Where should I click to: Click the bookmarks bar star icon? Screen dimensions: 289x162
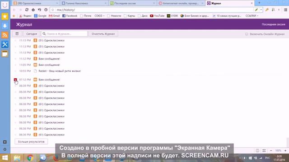14,16
